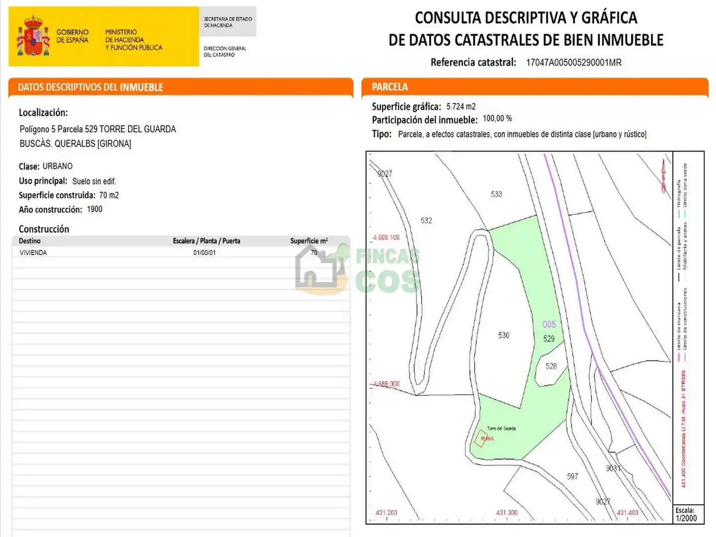Screen dimensions: 716x537
Task: Click parcel number 9031 on map
Action: click(x=613, y=468)
